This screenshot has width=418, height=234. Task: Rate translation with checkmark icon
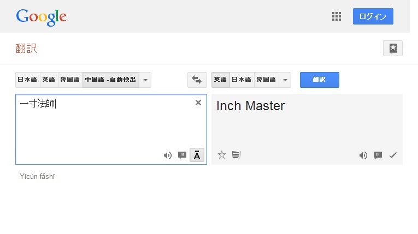coord(392,155)
